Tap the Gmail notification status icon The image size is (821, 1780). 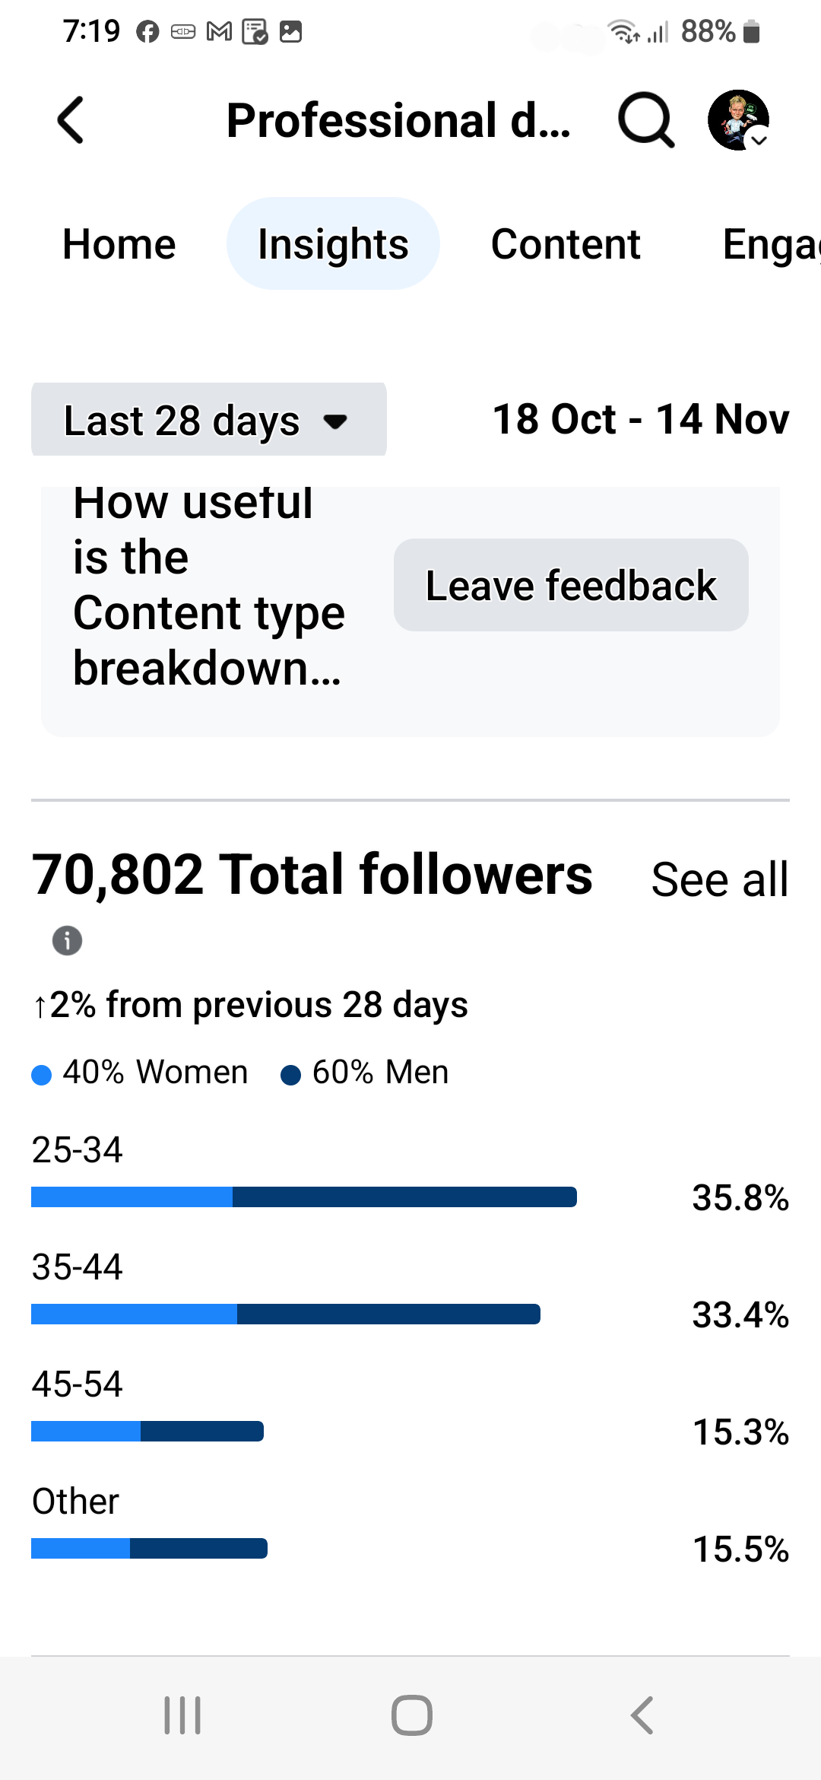pos(219,32)
